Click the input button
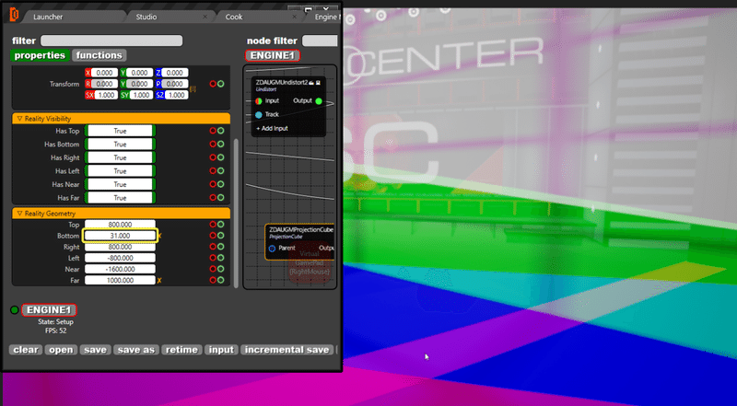Screen dimensions: 737x406 (x=221, y=350)
